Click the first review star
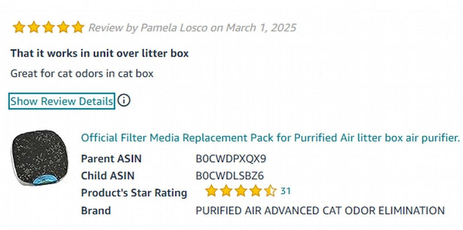 (x=19, y=28)
